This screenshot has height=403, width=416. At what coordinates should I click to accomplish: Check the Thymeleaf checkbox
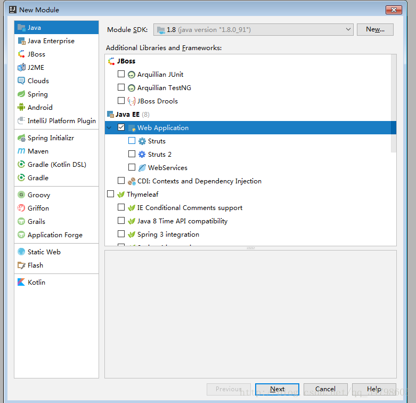[x=110, y=194]
